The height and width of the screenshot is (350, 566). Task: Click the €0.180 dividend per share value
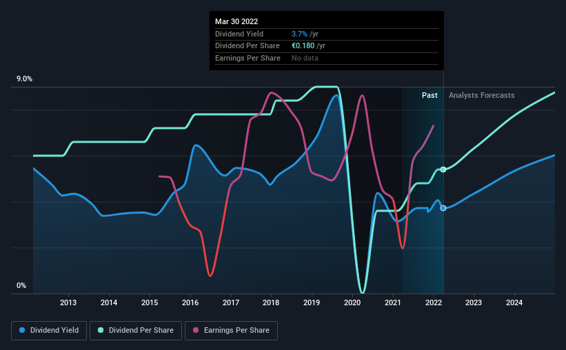[x=303, y=46]
